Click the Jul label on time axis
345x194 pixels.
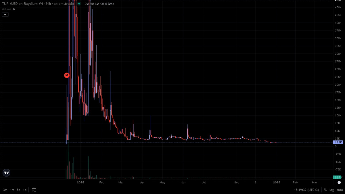click(204, 183)
